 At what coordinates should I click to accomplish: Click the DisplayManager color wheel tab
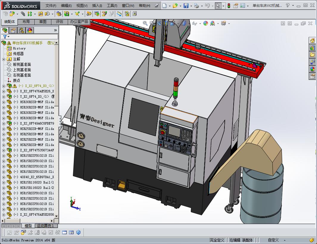pos(29,30)
